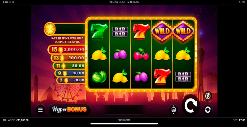The height and width of the screenshot is (127, 247).
Task: Select the 15 coins 2,000.00 prize row
Action: point(66,50)
